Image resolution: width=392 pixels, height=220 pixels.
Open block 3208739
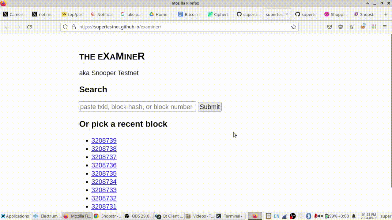point(104,140)
